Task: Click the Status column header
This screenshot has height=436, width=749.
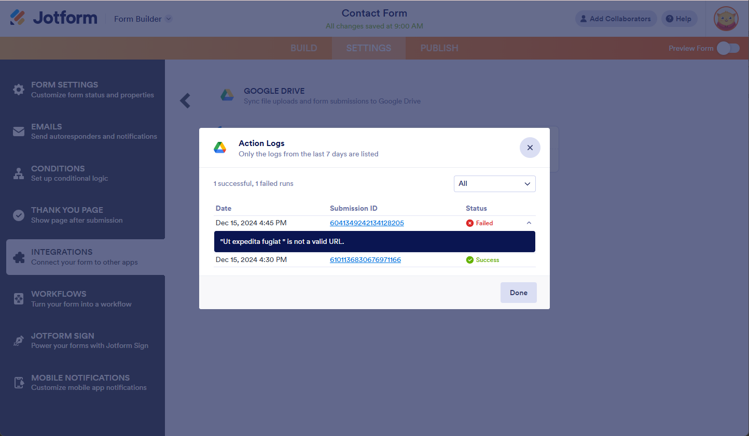Action: click(x=476, y=208)
